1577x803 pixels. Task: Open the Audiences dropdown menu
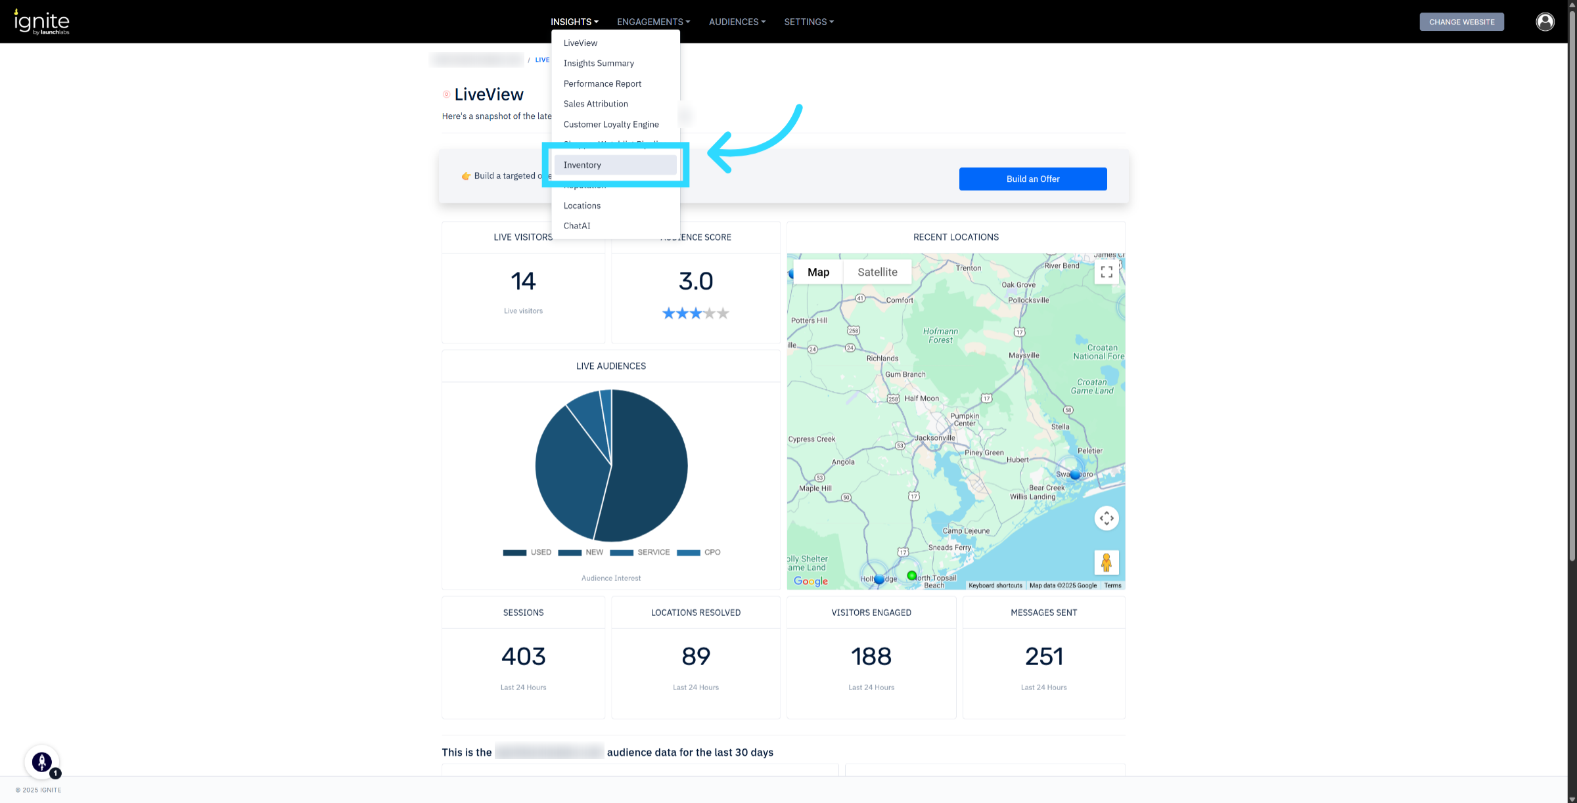click(x=737, y=22)
